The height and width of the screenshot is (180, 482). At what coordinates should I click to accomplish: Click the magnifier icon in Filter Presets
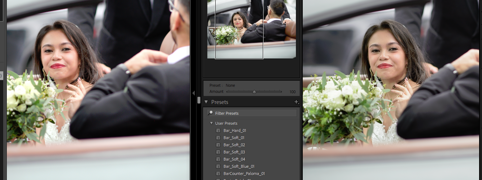tap(210, 113)
